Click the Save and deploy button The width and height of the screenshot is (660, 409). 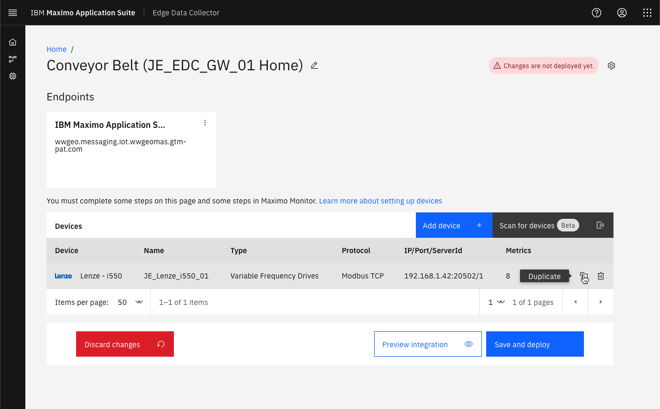click(x=535, y=344)
